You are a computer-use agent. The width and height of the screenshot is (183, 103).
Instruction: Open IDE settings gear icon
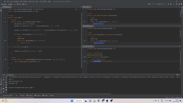pos(179,4)
